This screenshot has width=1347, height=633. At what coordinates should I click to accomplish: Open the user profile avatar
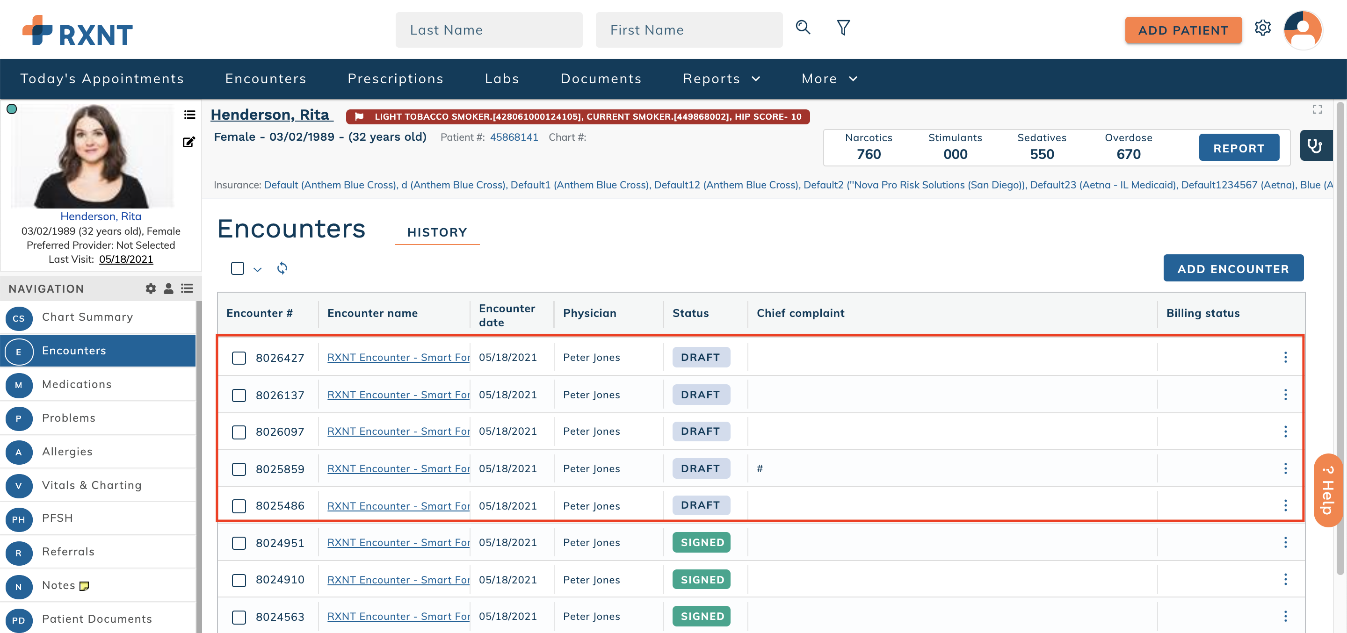point(1303,30)
